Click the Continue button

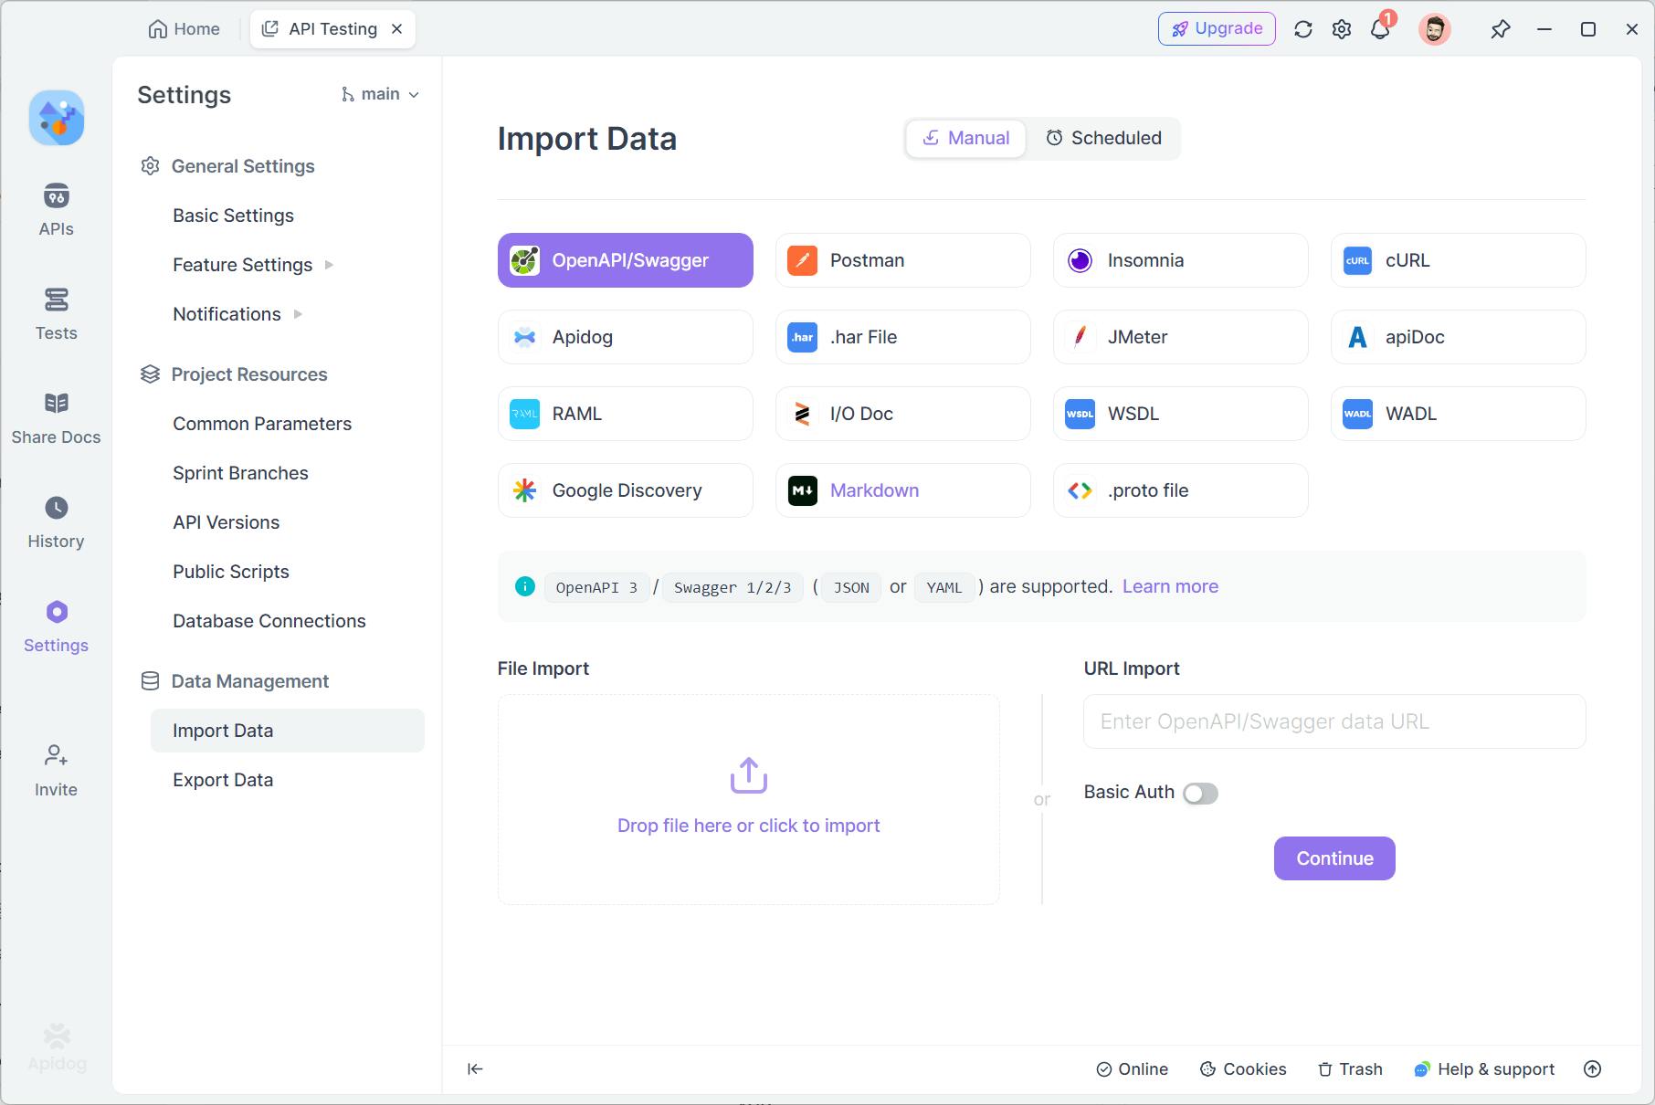click(x=1334, y=858)
